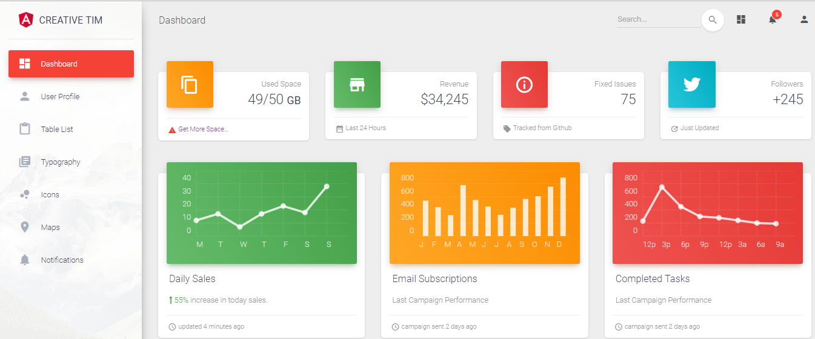
Task: Click clock icon under Email Subscriptions card
Action: [x=395, y=327]
